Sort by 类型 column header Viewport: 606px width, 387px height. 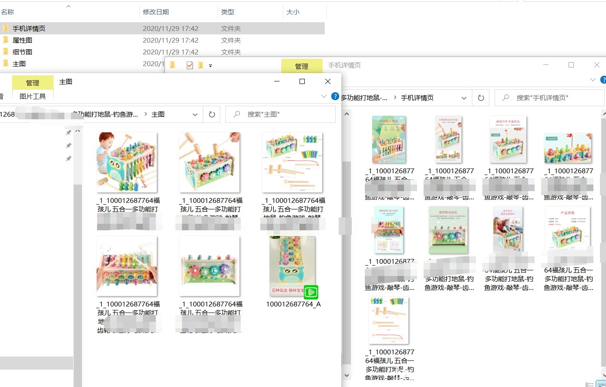[x=228, y=12]
